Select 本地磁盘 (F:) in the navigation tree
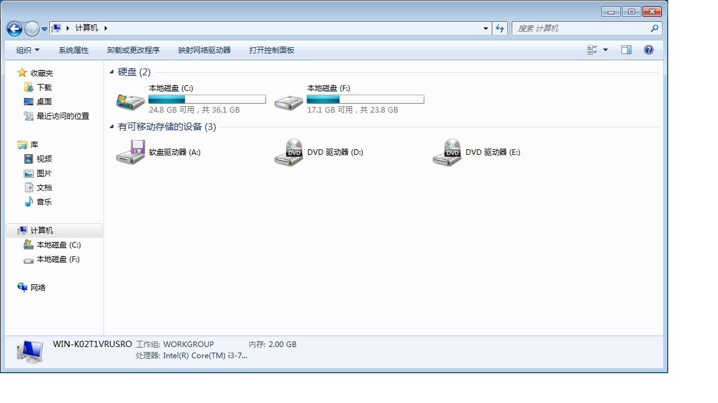The width and height of the screenshot is (718, 403). [58, 259]
